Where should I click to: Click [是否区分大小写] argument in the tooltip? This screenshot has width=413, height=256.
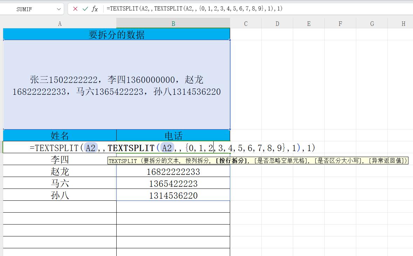coord(338,161)
